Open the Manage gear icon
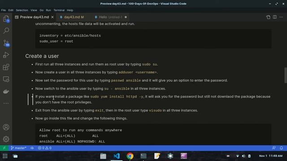Image resolution: width=287 pixels, height=161 pixels. click(x=6, y=139)
